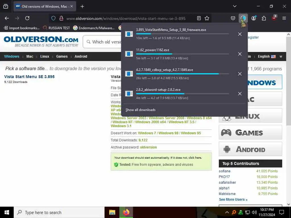This screenshot has width=291, height=218.
Task: Open Save to Pocket icon
Action: pyautogui.click(x=233, y=18)
